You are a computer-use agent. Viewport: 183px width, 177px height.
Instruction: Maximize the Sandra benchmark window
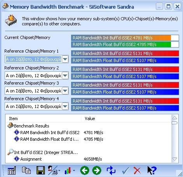(x=168, y=6)
